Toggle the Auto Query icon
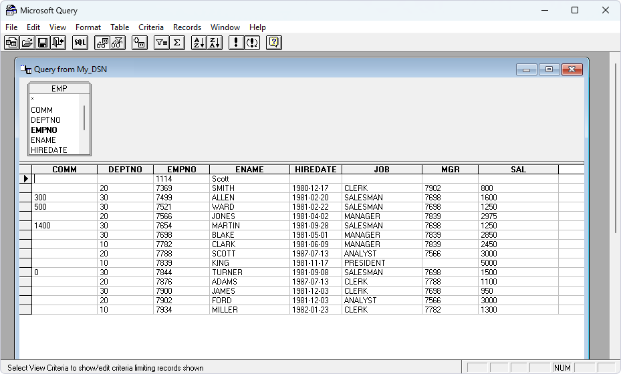Screen dimensions: 621x374 pyautogui.click(x=252, y=42)
